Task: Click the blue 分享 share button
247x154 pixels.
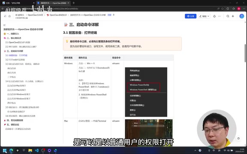Action: 190,16
